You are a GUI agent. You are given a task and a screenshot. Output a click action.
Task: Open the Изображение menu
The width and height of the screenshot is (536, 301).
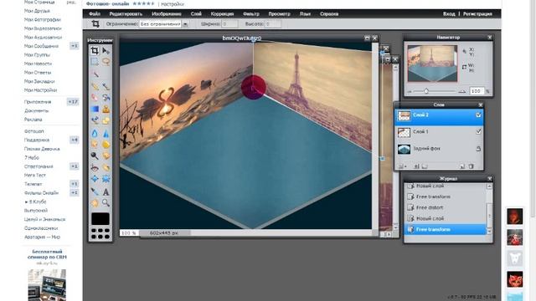click(x=166, y=14)
